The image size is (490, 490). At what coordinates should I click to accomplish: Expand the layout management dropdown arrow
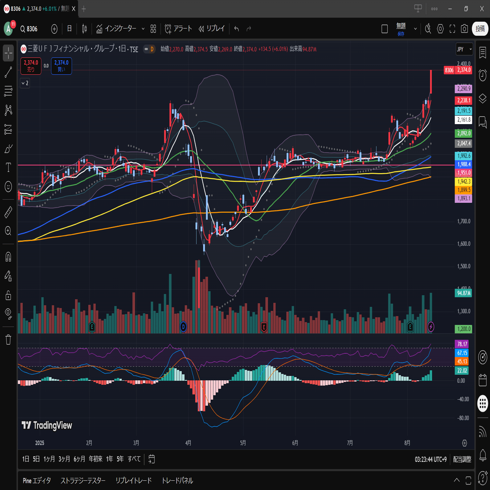point(416,29)
